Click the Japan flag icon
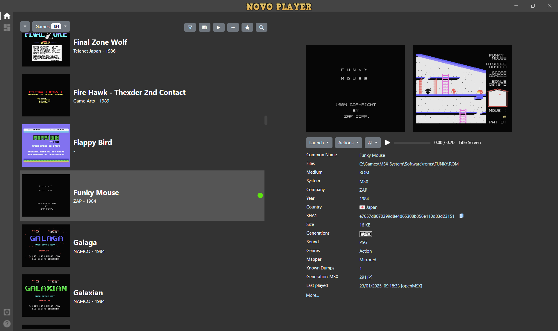Viewport: 558px width, 331px height. (x=362, y=207)
